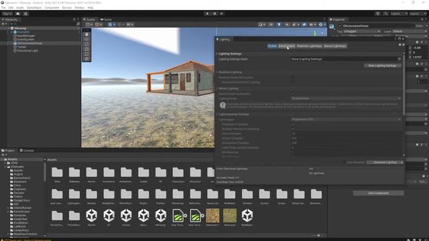Switch to the Baked Lightmaps tab
This screenshot has width=429, height=241.
click(x=335, y=46)
